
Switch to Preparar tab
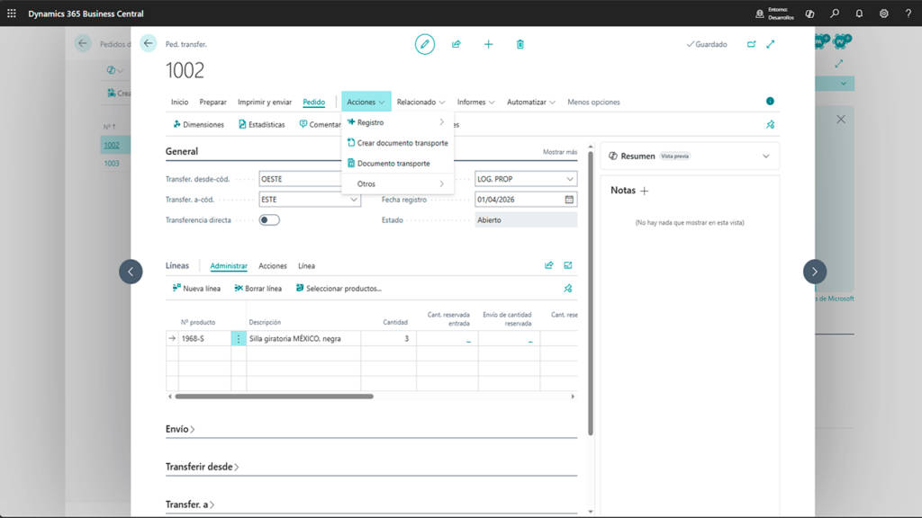point(212,102)
